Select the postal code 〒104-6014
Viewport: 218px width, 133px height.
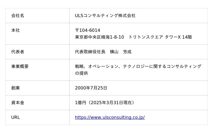tap(87, 30)
